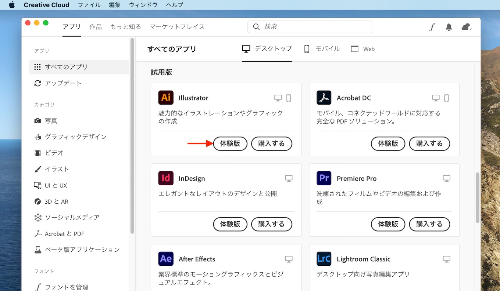500x291 pixels.
Task: Click the Lightroom Classic LrC app icon
Action: click(x=324, y=259)
